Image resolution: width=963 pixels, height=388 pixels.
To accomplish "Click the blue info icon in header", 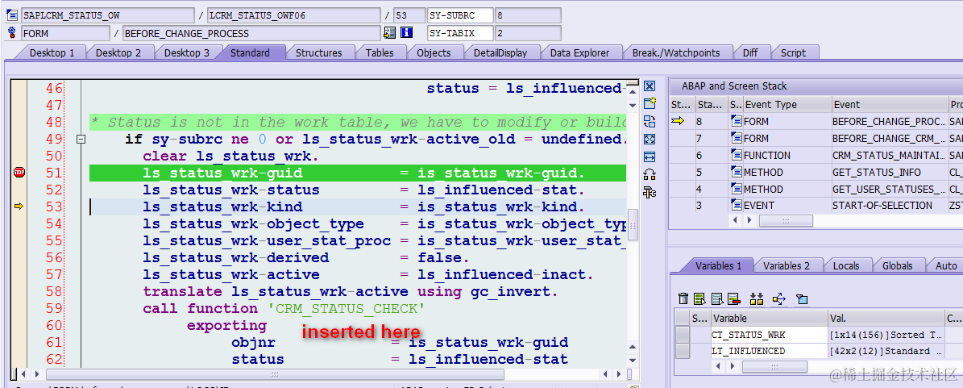I will click(406, 32).
